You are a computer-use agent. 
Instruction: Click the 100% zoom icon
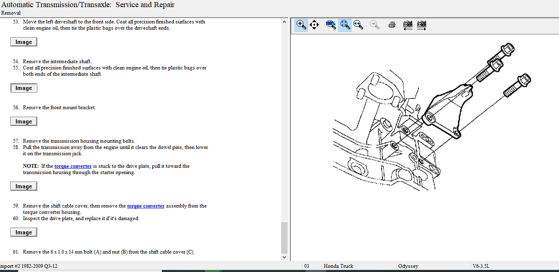pos(331,25)
